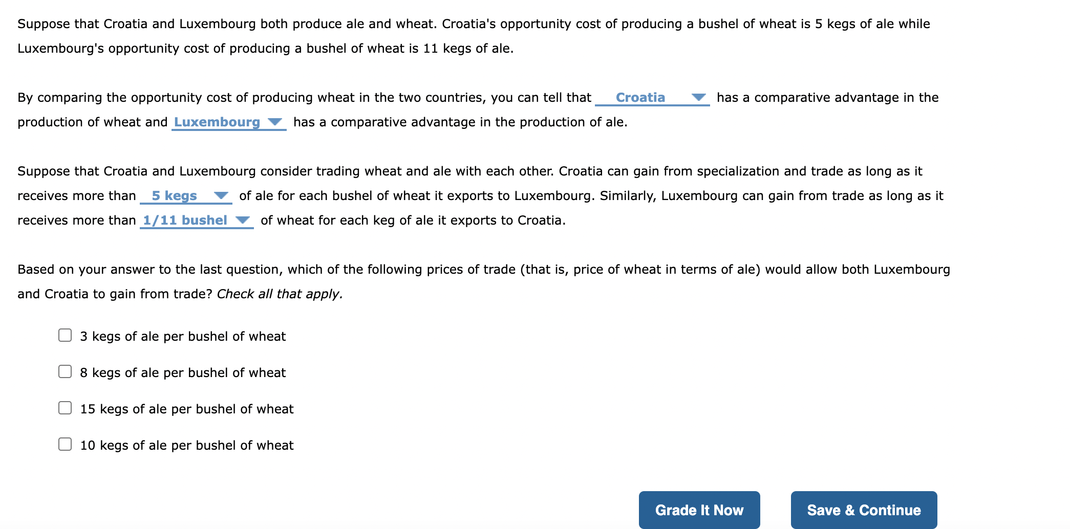
Task: Check '15 kegs of ale per bushel of wheat'
Action: (x=65, y=408)
